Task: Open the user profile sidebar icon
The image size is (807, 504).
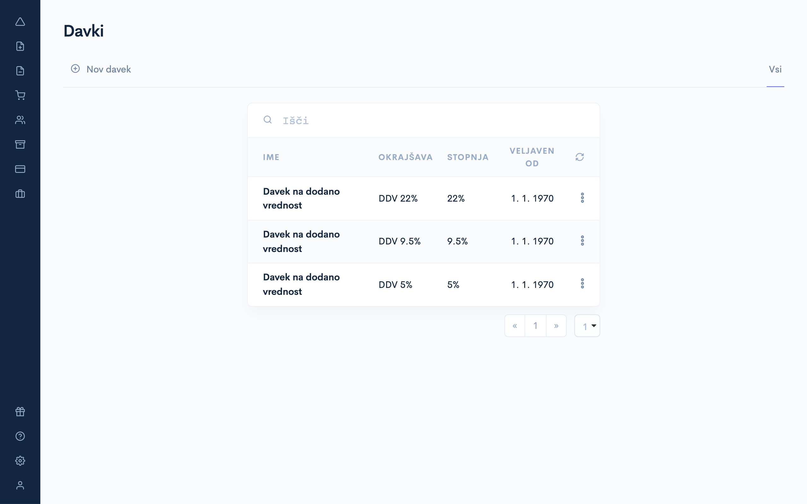Action: (20, 485)
